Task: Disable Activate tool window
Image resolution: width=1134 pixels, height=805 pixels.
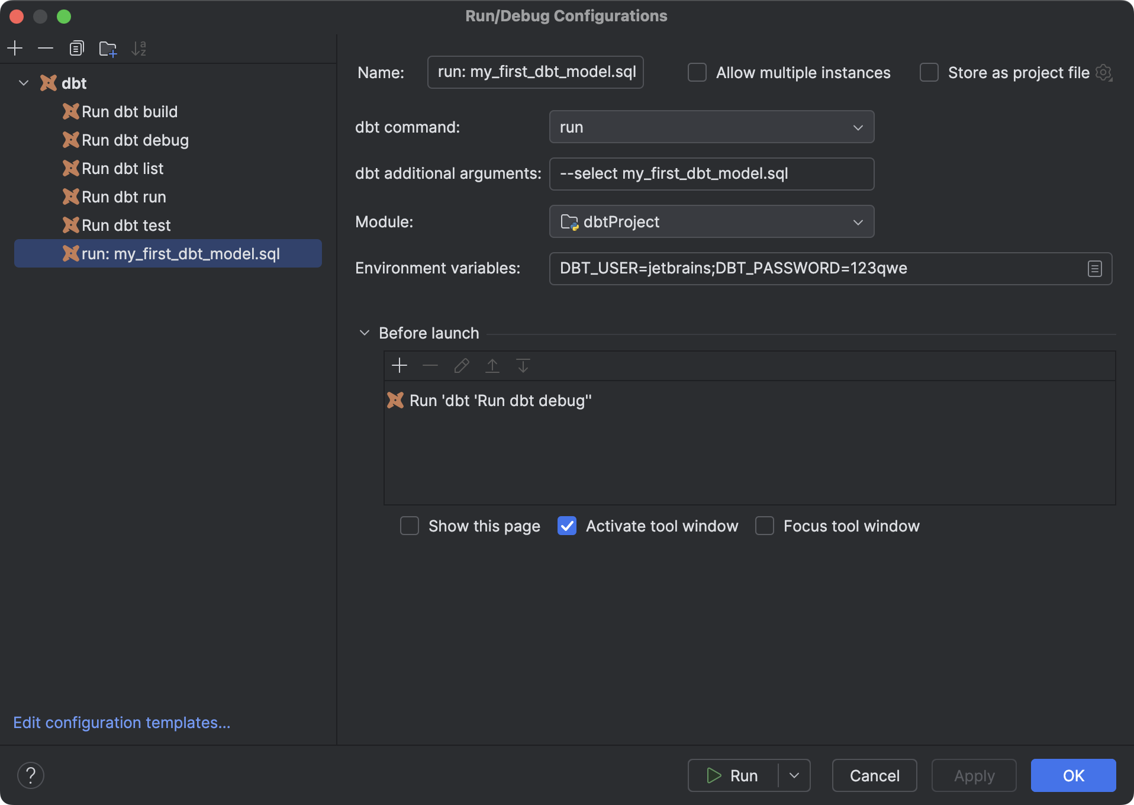Action: tap(566, 526)
